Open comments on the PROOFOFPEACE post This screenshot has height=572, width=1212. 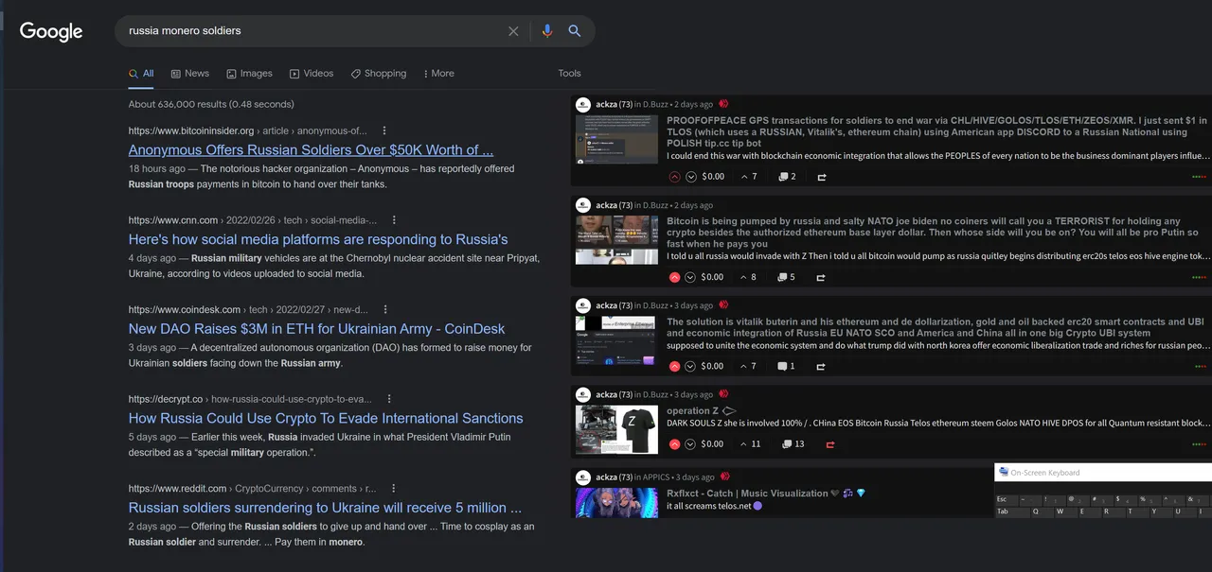point(787,177)
